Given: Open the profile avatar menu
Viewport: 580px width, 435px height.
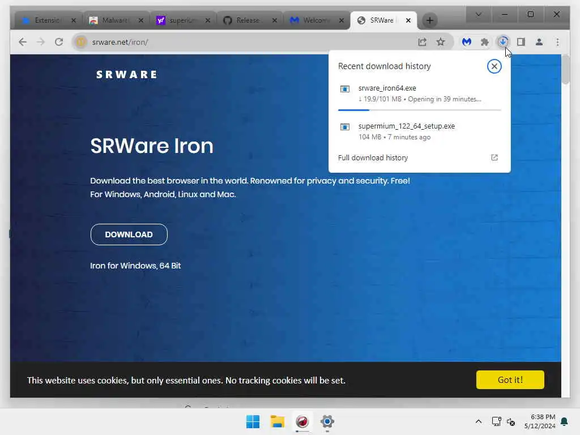Looking at the screenshot, I should pos(539,42).
